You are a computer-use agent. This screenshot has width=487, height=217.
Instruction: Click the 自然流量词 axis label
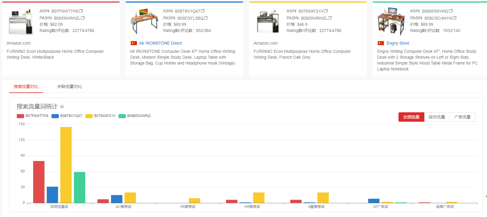59,207
